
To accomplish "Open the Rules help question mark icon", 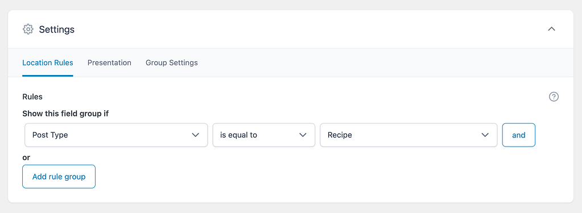I will pos(554,97).
